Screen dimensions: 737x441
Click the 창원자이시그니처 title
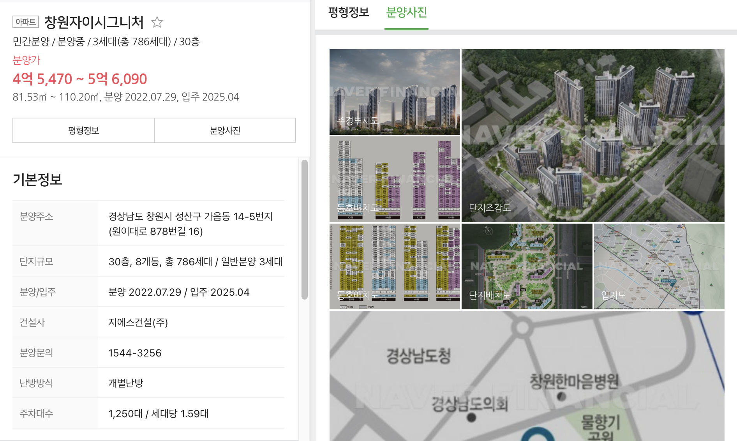pos(94,22)
